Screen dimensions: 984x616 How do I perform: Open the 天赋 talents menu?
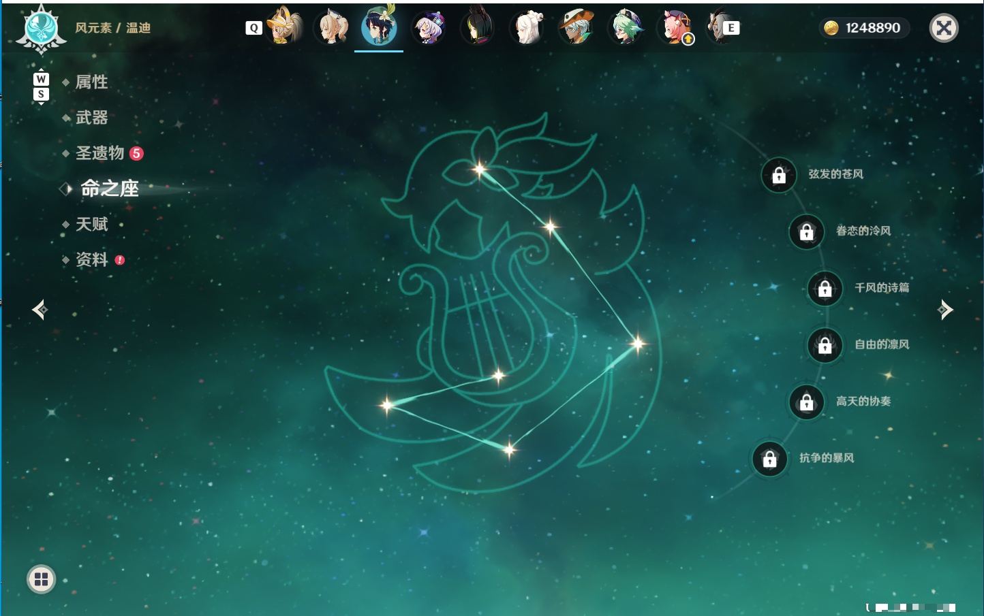click(x=91, y=224)
